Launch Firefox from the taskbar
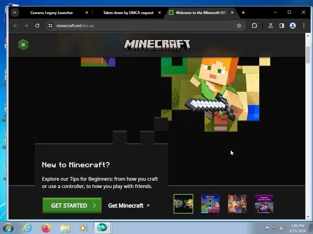This screenshot has width=313, height=234. pyautogui.click(x=46, y=228)
